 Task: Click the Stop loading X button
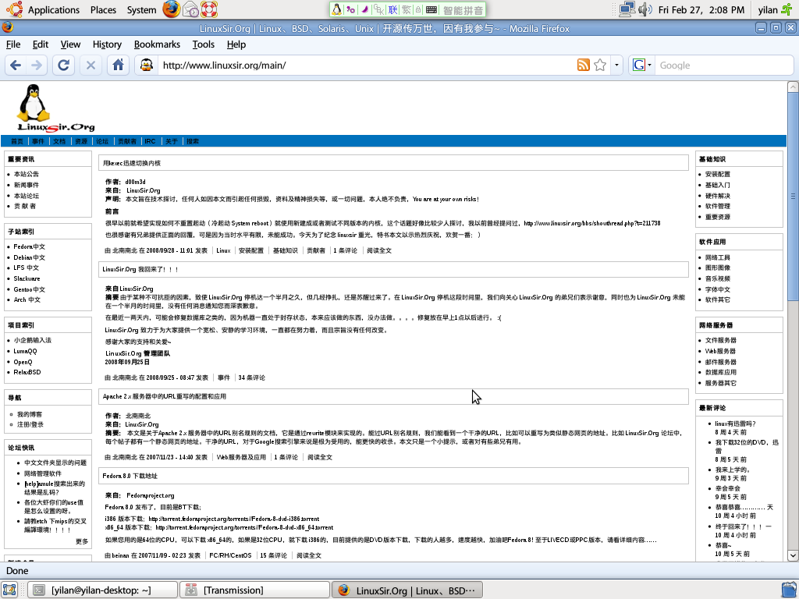tap(91, 66)
